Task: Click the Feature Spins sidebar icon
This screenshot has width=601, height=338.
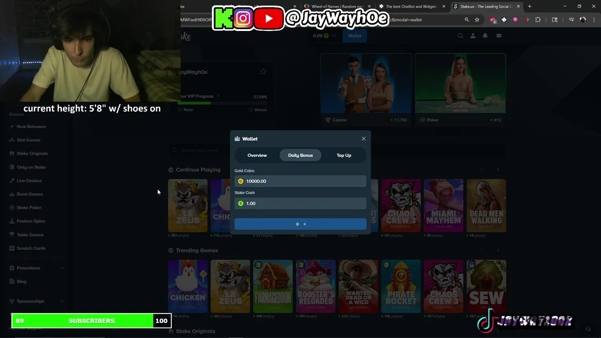Action: (12, 221)
